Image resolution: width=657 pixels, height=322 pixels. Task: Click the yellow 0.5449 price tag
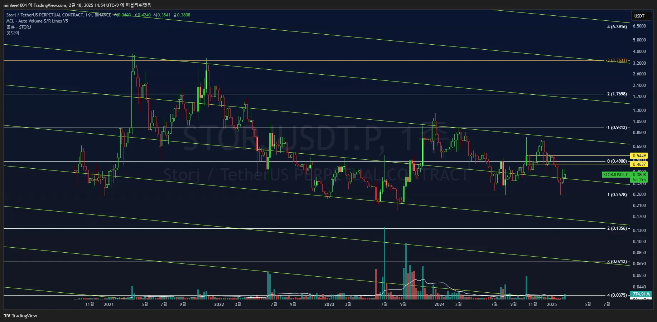(x=639, y=156)
